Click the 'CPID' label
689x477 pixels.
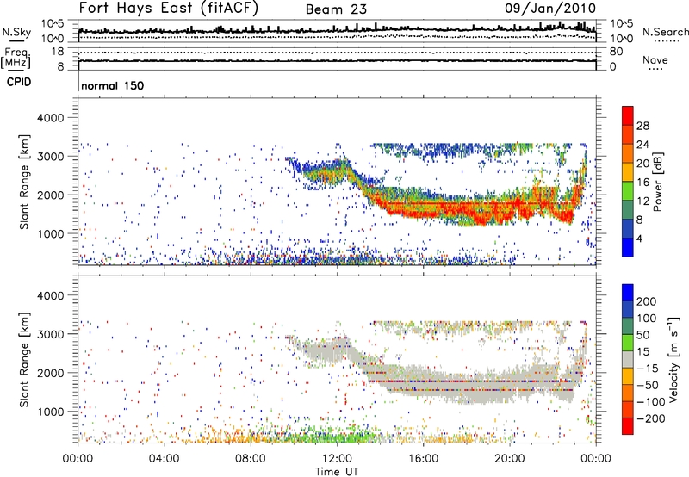coord(19,82)
